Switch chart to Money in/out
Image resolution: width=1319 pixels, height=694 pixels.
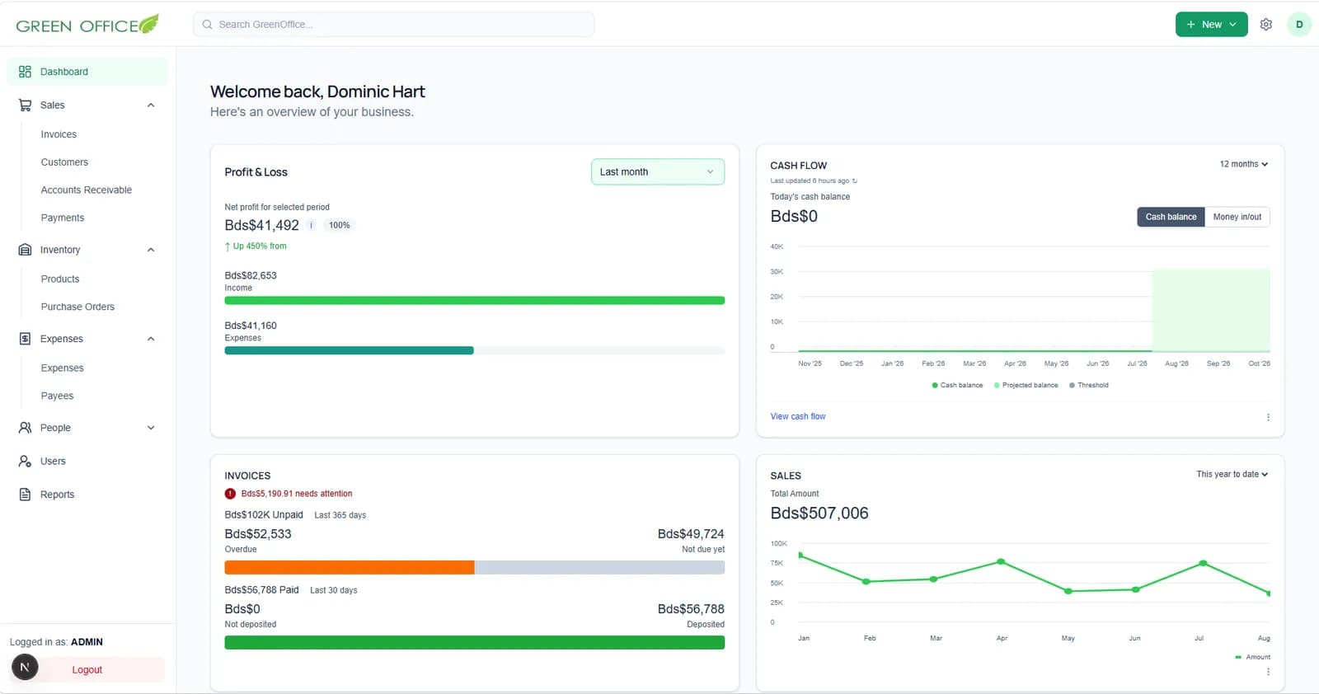(x=1237, y=217)
